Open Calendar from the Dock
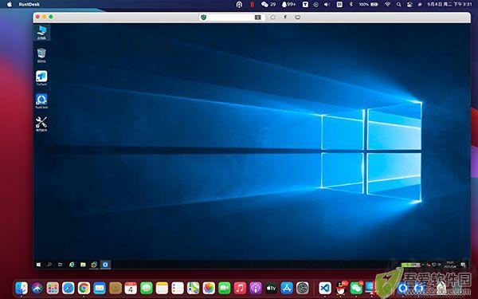Viewport: 478px width, 299px height. (x=131, y=288)
